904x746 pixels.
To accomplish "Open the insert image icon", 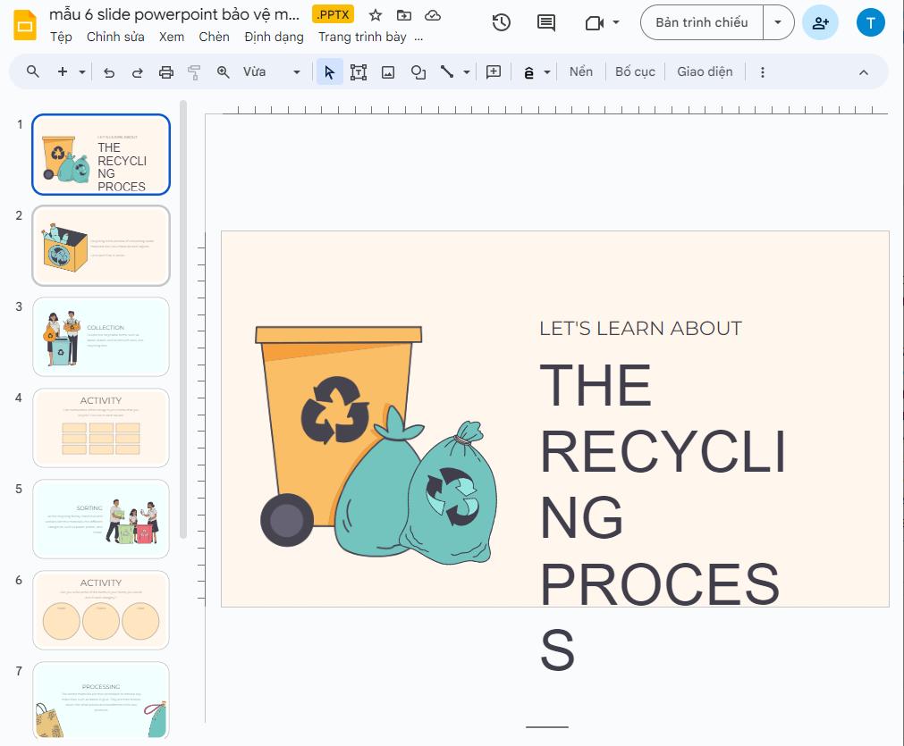I will pos(387,71).
